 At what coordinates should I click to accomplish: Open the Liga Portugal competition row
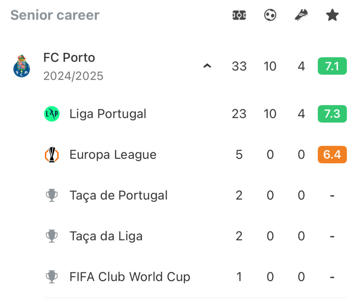tap(195, 114)
